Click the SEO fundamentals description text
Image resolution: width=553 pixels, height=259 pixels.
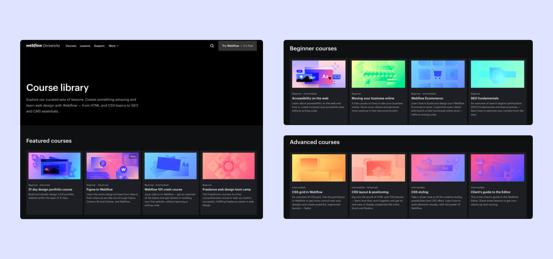[x=497, y=109]
